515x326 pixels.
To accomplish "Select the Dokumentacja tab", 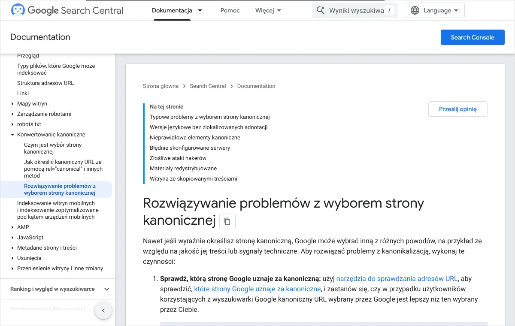I will pos(172,10).
